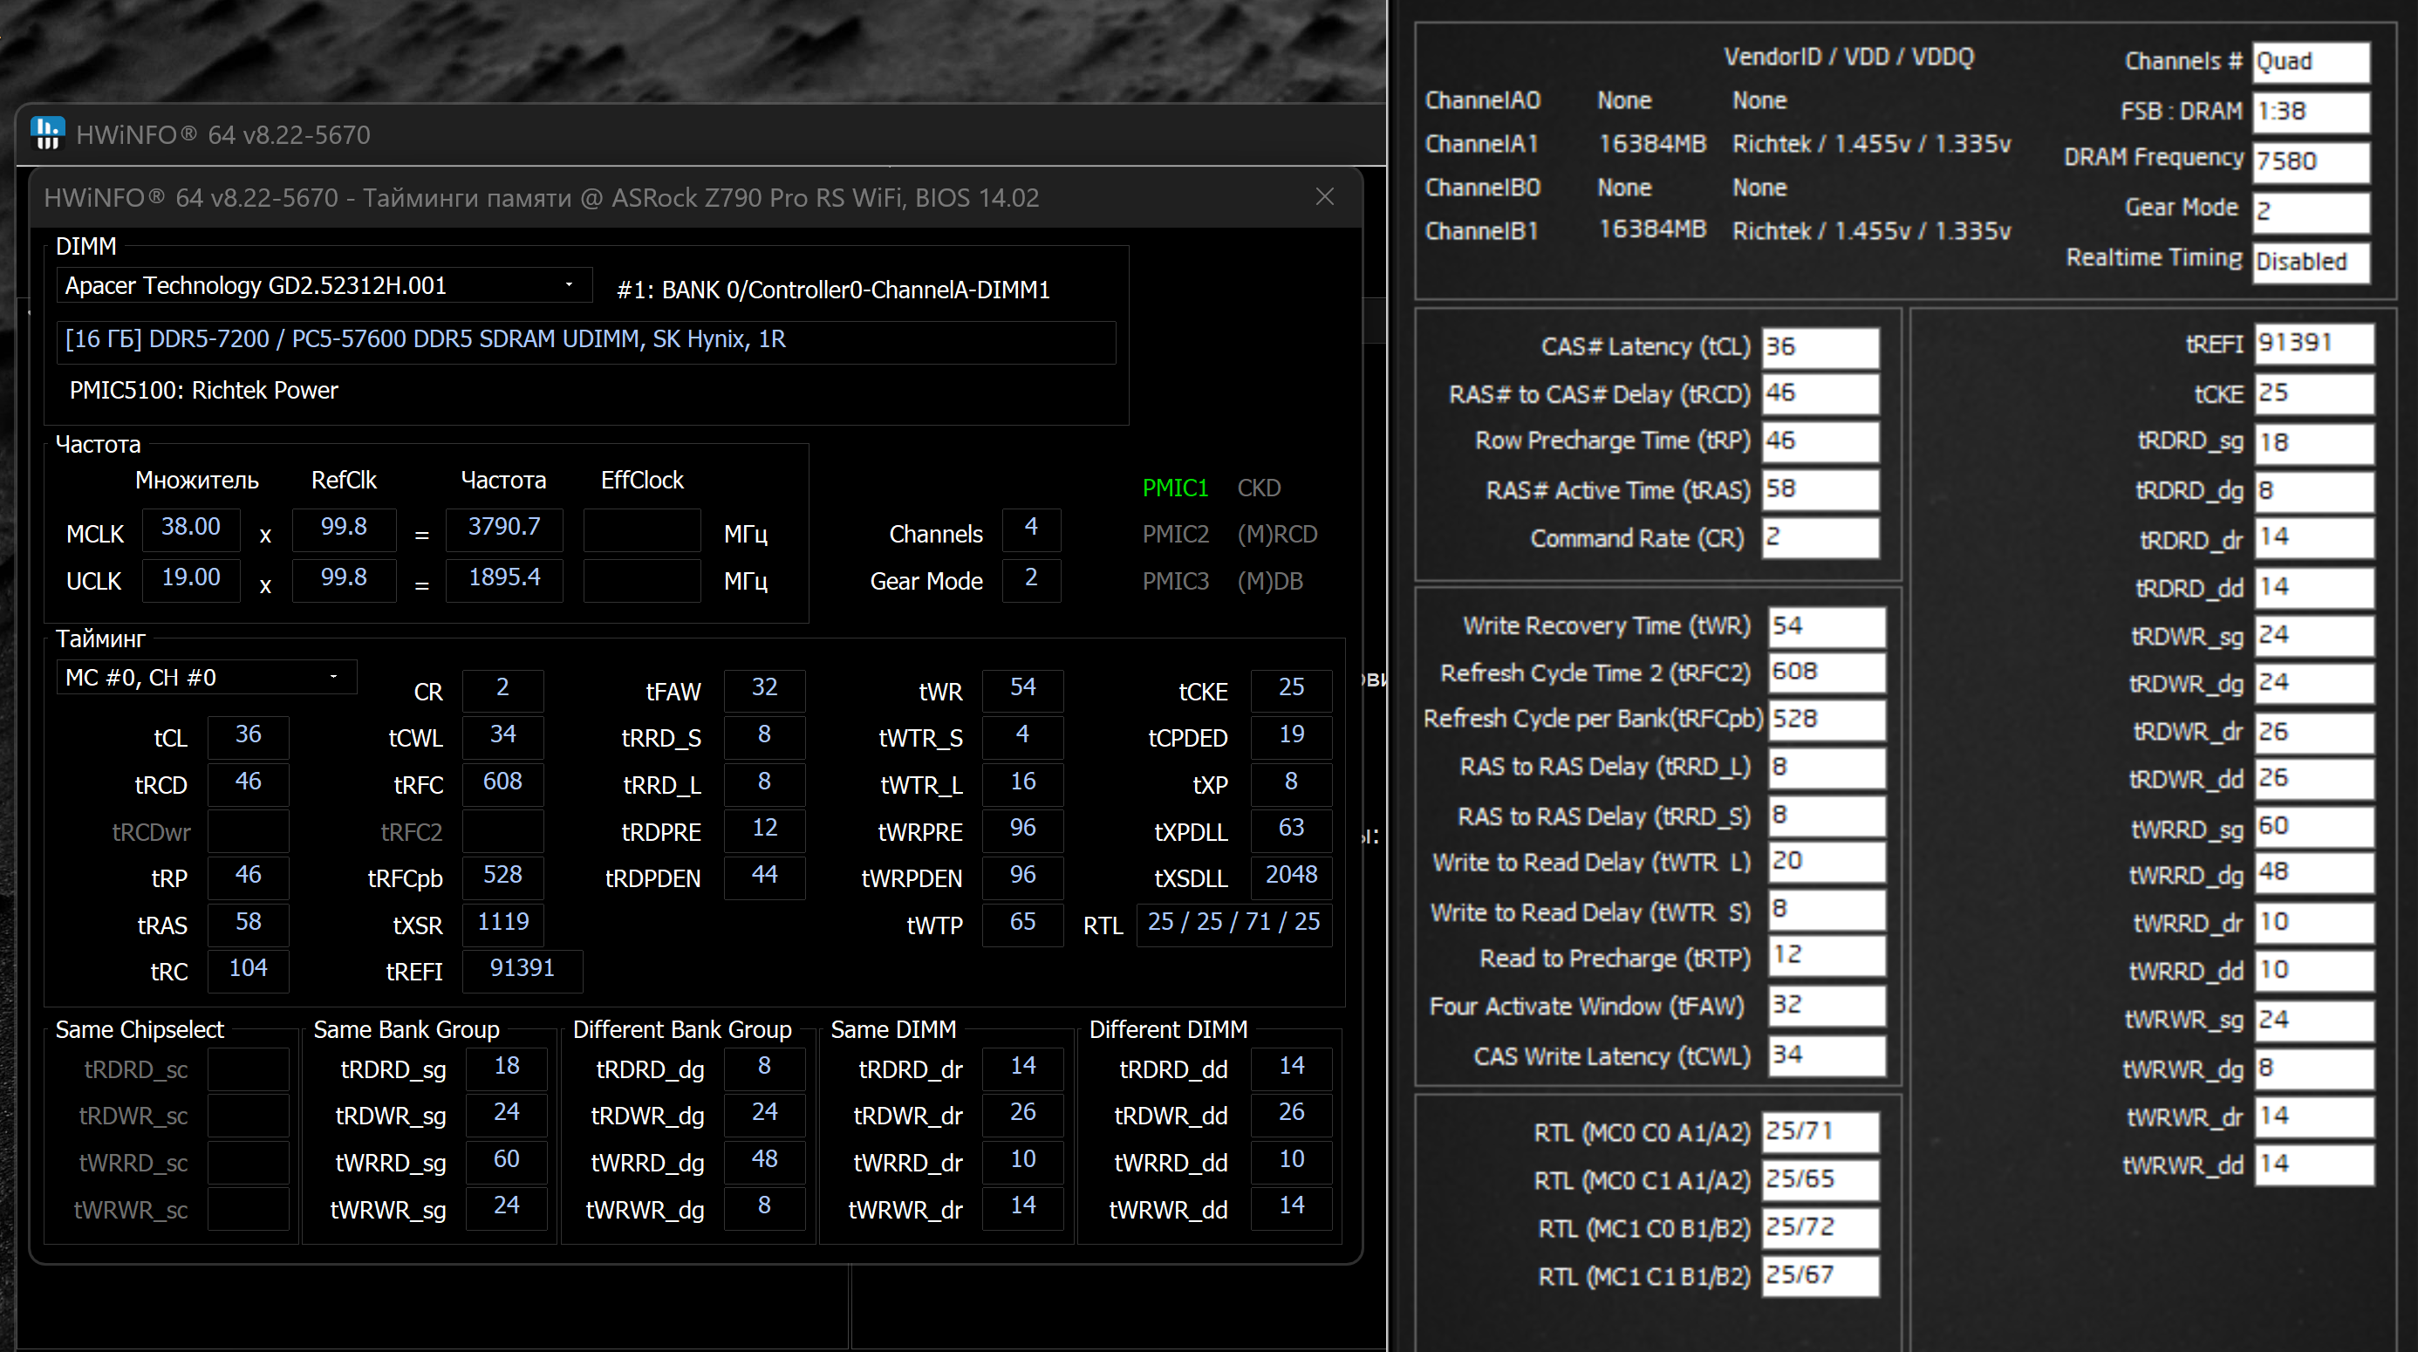The image size is (2418, 1352).
Task: Click the tREFI value 91391 in HWiNFO
Action: [522, 969]
